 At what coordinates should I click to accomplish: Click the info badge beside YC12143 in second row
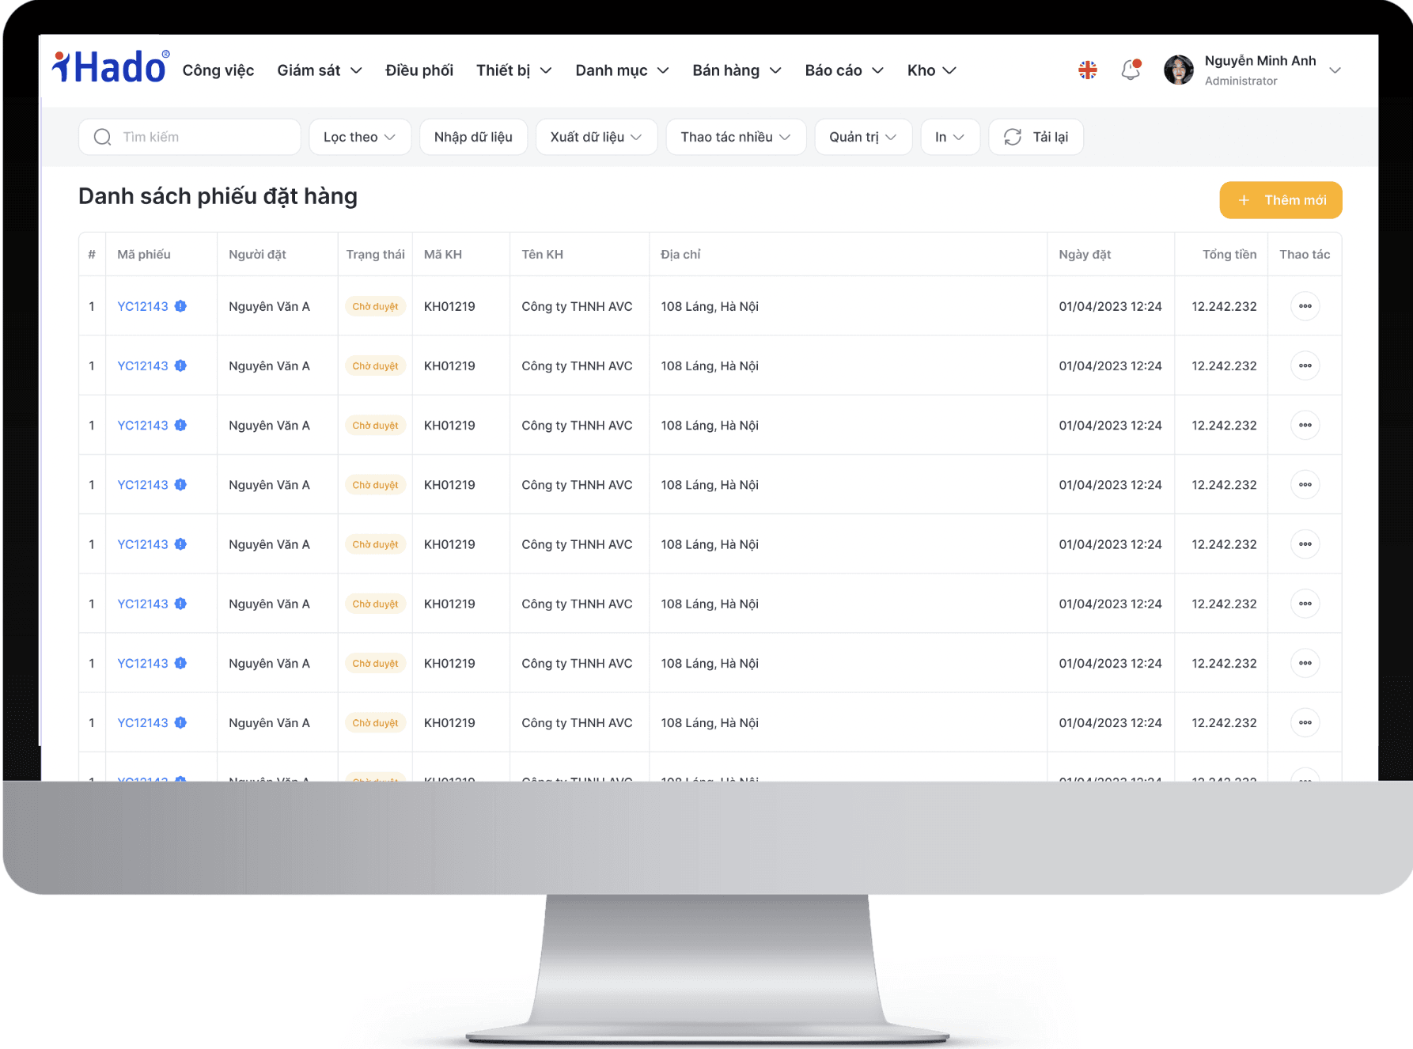[181, 366]
